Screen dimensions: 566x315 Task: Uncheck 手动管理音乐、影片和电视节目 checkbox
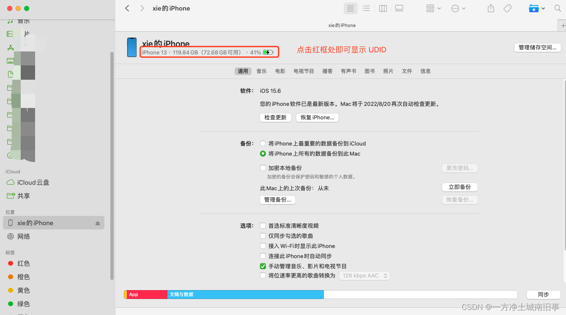[263, 267]
